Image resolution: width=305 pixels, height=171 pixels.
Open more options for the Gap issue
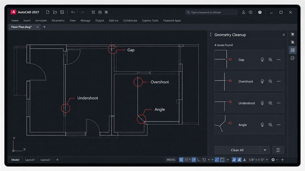point(279,60)
